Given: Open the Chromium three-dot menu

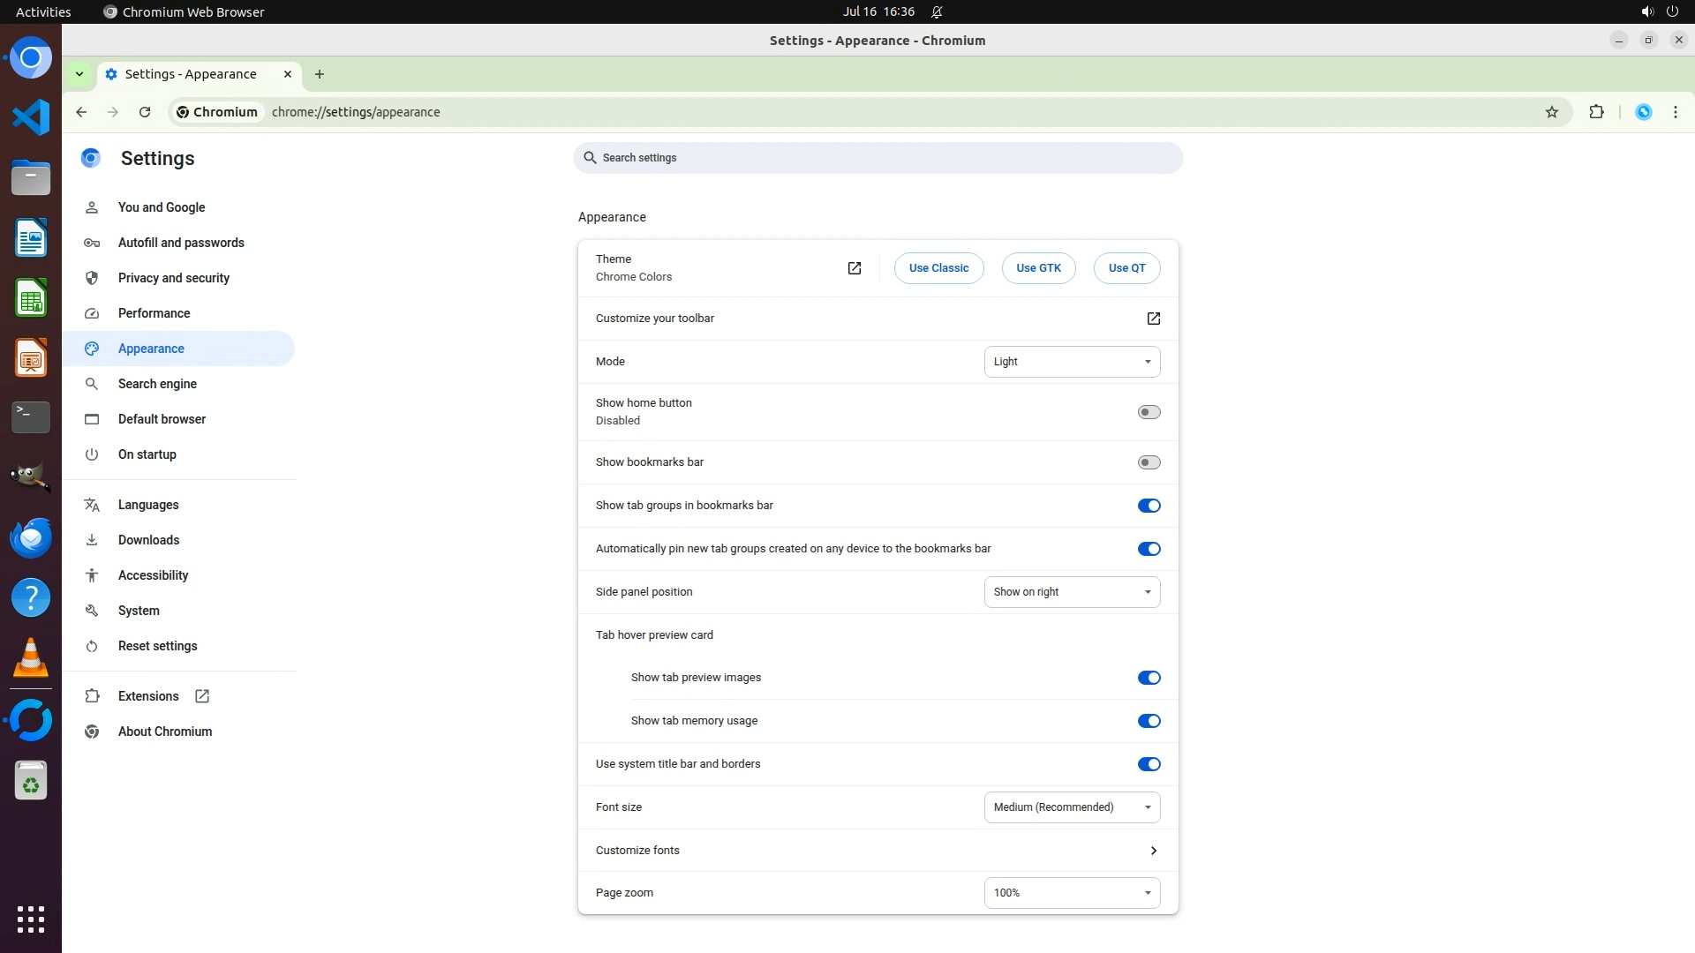Looking at the screenshot, I should pyautogui.click(x=1675, y=112).
